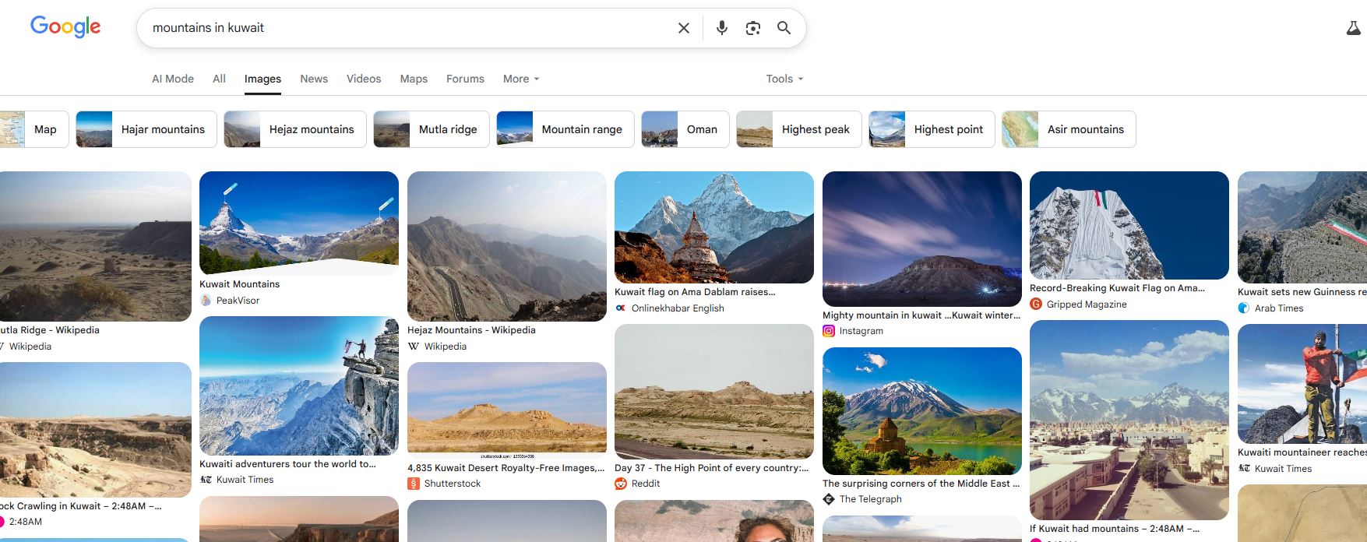
Task: Click the magnifying glass search icon
Action: click(784, 28)
